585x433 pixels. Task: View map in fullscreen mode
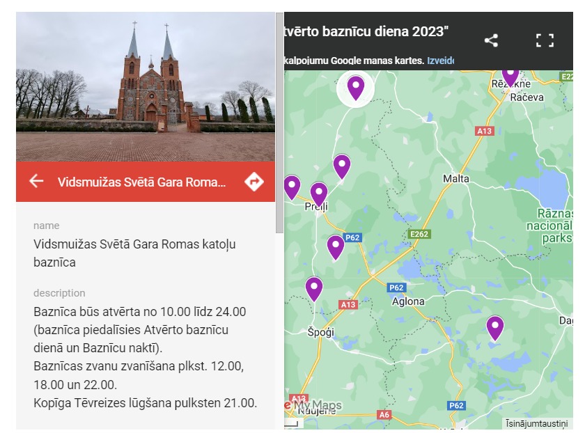545,40
